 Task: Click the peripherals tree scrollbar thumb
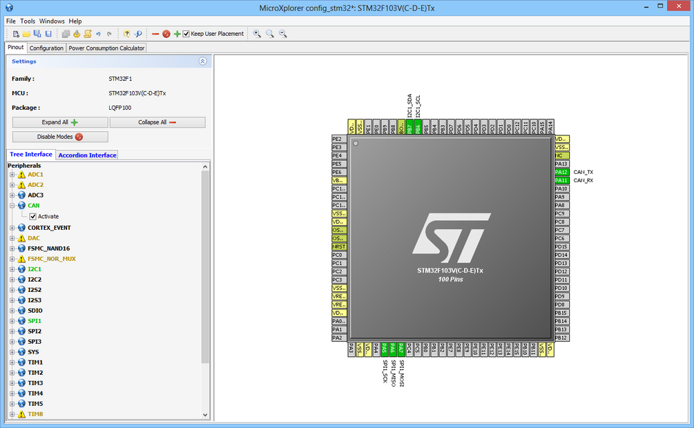coord(205,267)
